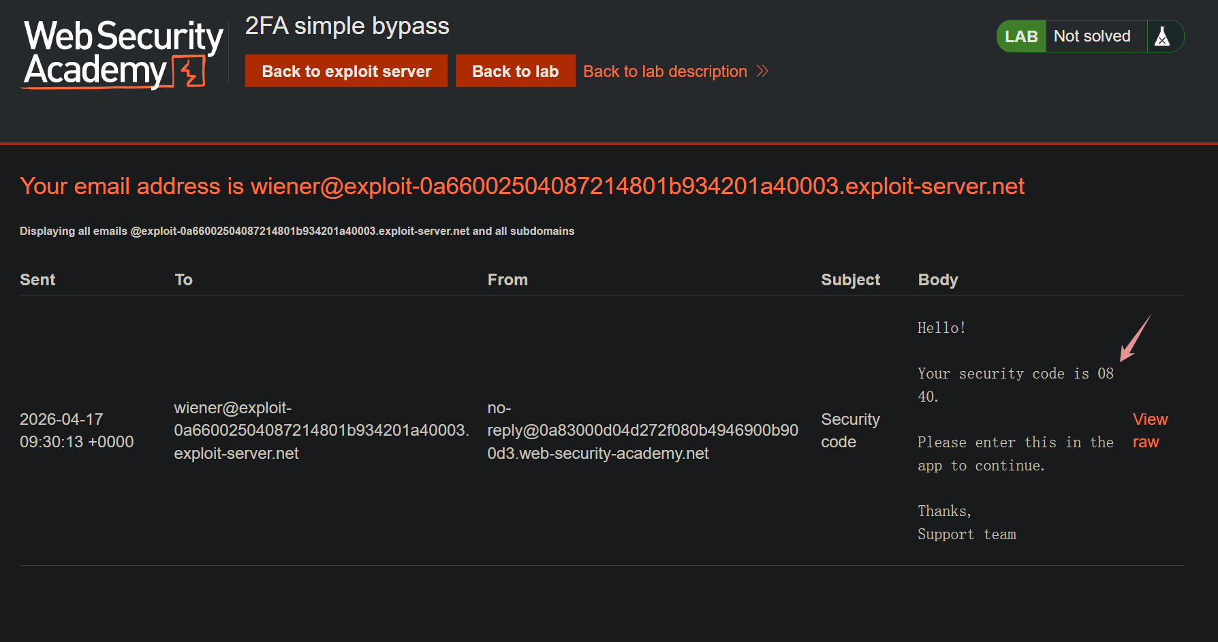Screen dimensions: 1218x642
Task: Click the Your security code is line
Action: tap(1016, 385)
